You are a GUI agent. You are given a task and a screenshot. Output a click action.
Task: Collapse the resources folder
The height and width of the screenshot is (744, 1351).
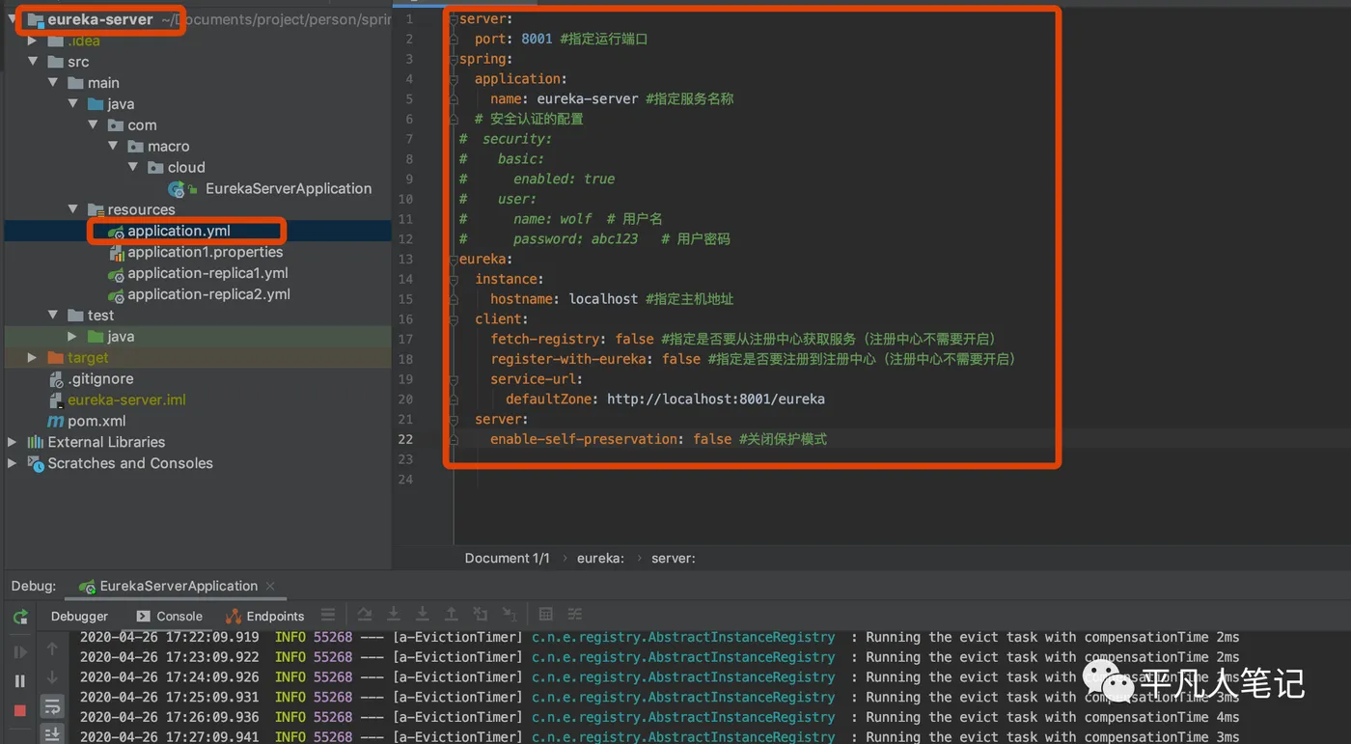pos(72,209)
